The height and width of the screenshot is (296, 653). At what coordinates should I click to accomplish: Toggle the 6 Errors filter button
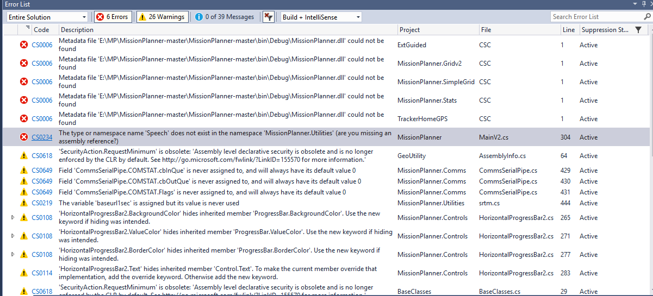coord(113,17)
